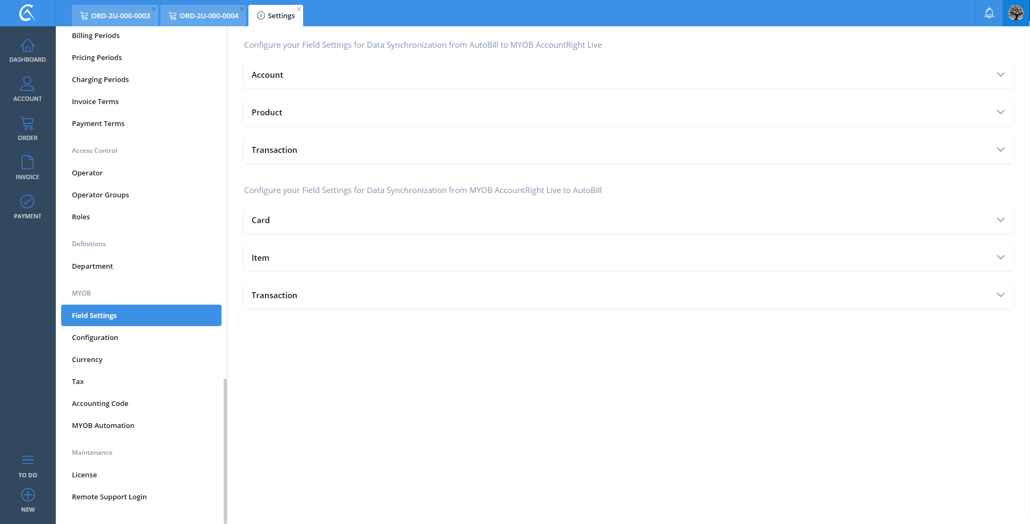The width and height of the screenshot is (1030, 524).
Task: Open the Order cart icon
Action: [x=27, y=124]
